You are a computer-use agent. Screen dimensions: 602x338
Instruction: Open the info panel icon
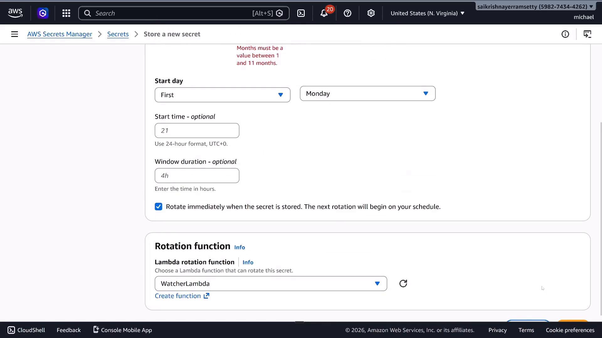coord(565,34)
